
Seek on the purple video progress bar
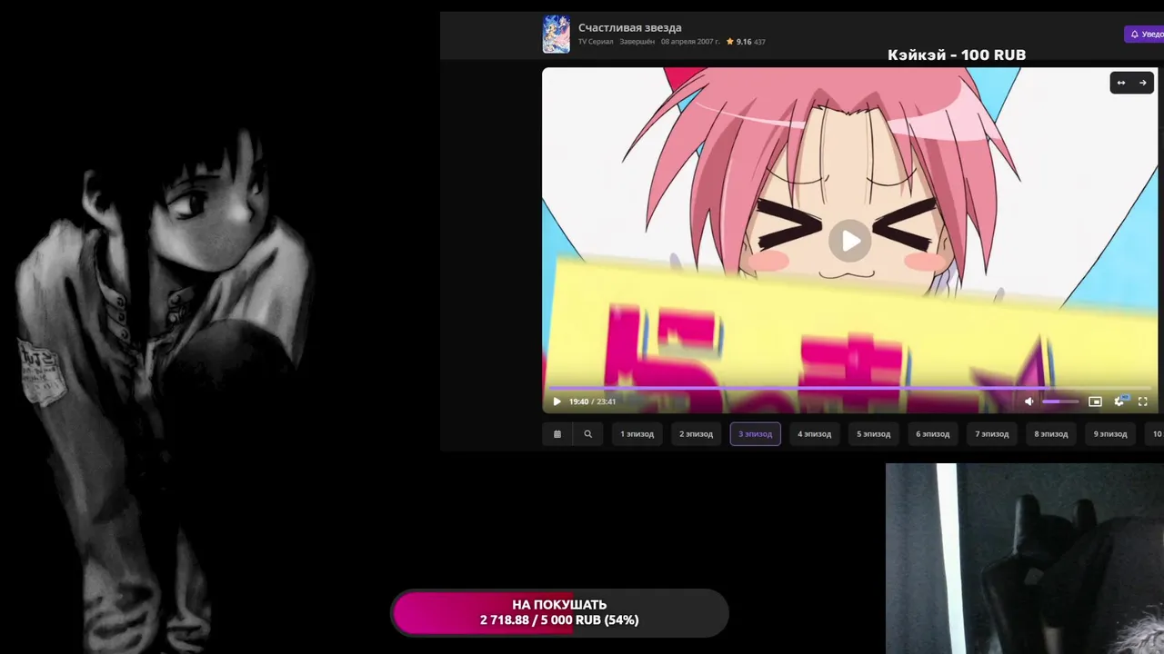(x=850, y=388)
